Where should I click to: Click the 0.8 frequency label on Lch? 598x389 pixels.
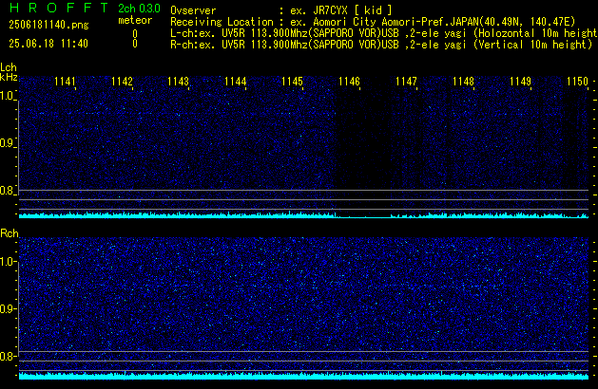8,191
